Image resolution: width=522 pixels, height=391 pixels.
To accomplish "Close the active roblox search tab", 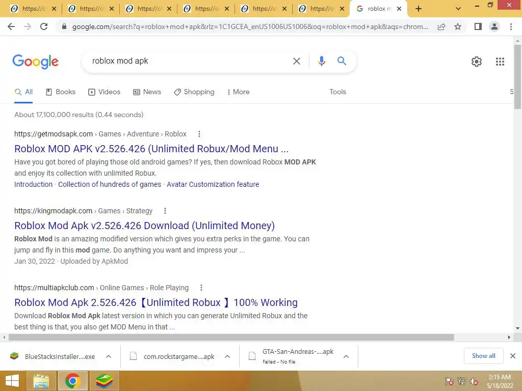I will coord(399,9).
